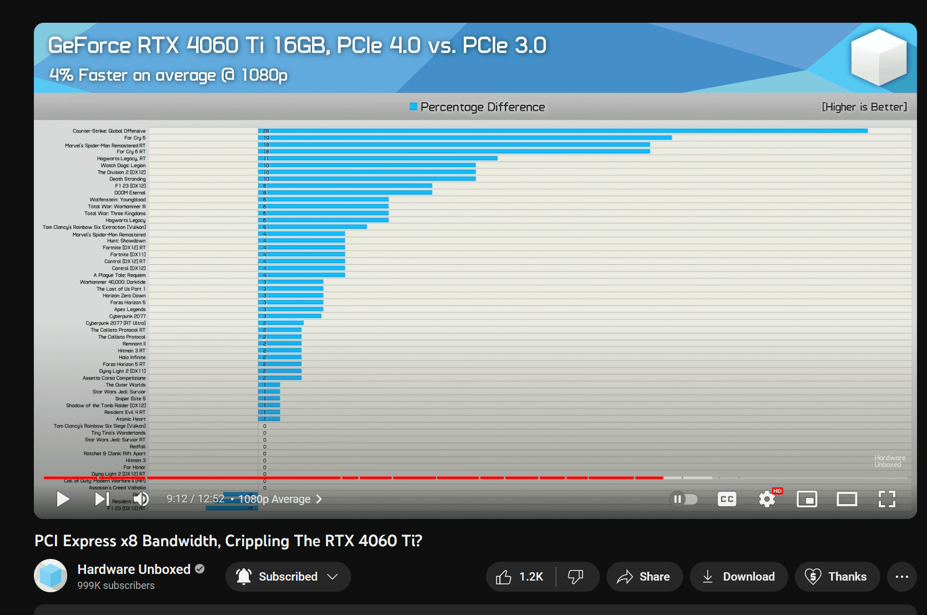Play the paused video
The image size is (927, 615).
[63, 499]
